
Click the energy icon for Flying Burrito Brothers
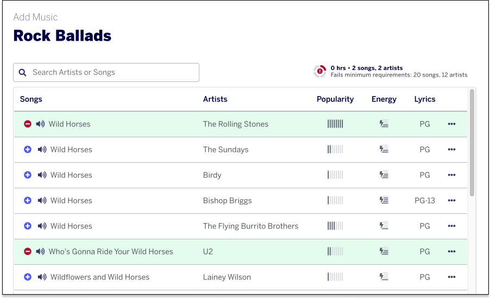[x=384, y=226]
